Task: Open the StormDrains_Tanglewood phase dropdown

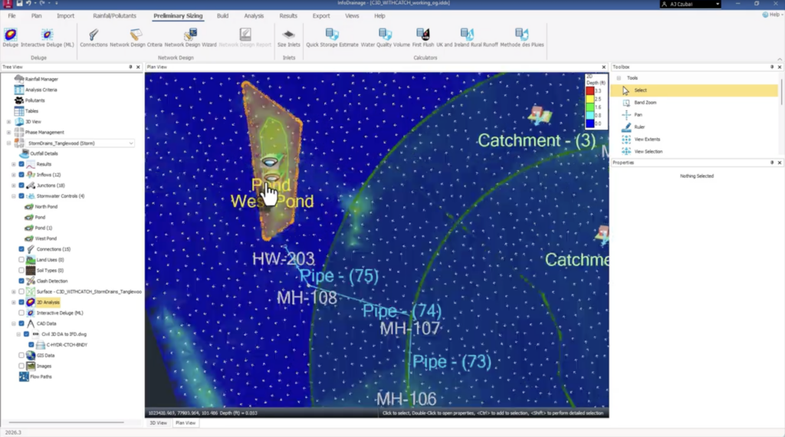Action: click(131, 143)
